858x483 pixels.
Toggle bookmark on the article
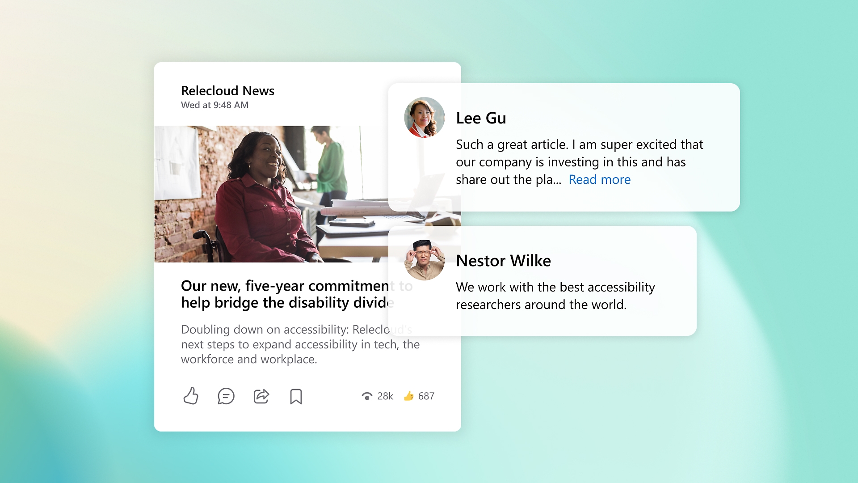(295, 396)
